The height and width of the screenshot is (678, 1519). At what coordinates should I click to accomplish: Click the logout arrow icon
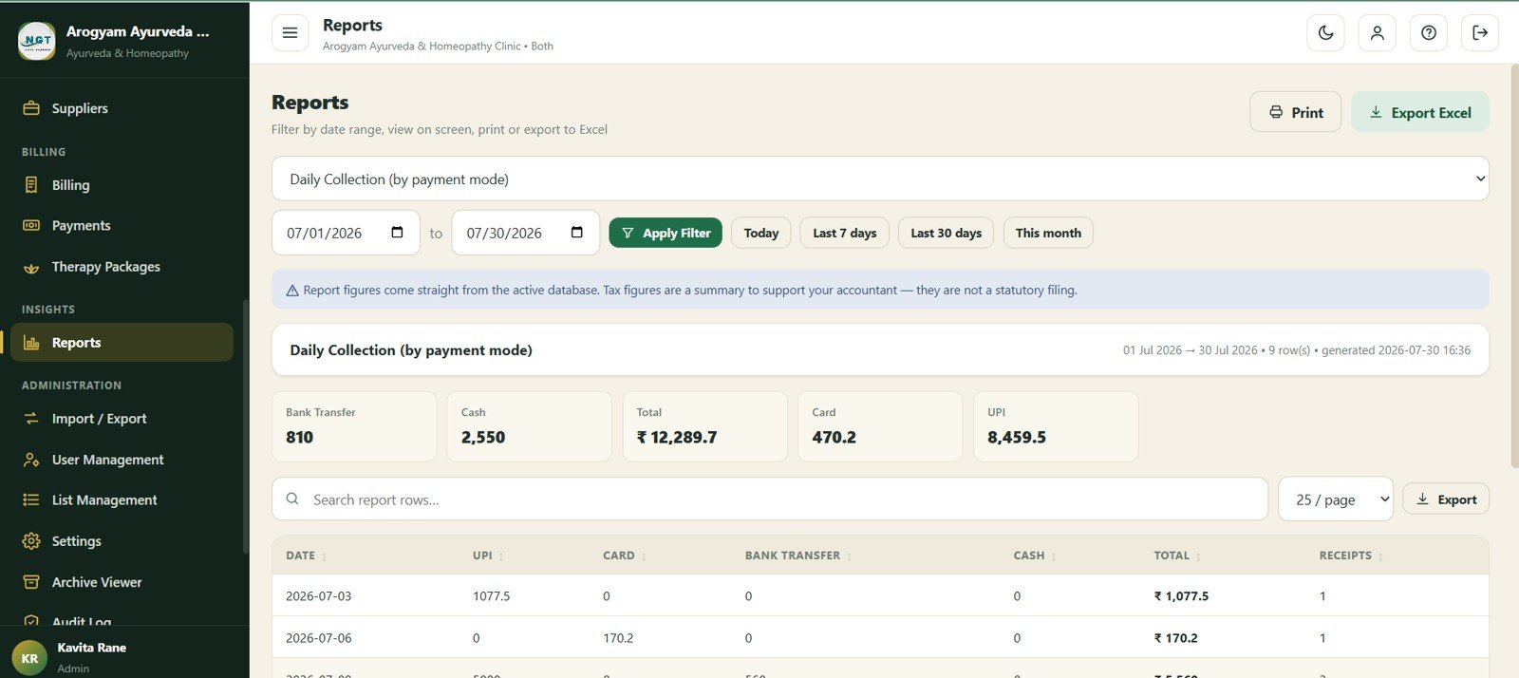[1479, 32]
